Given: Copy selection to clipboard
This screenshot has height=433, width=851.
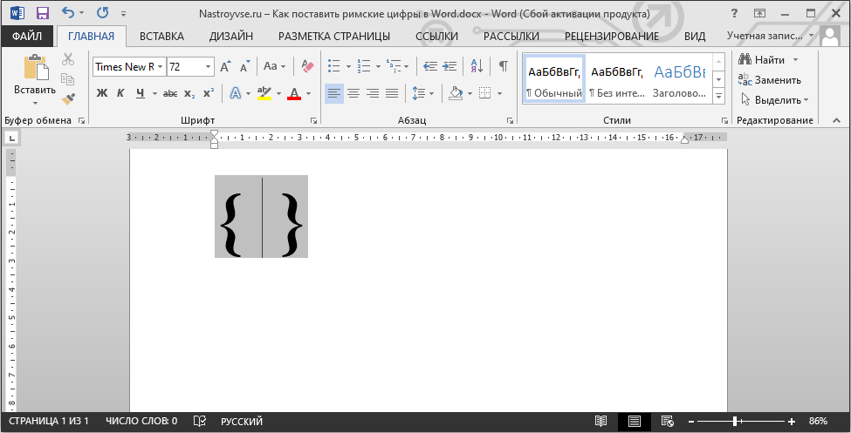Looking at the screenshot, I should (68, 79).
